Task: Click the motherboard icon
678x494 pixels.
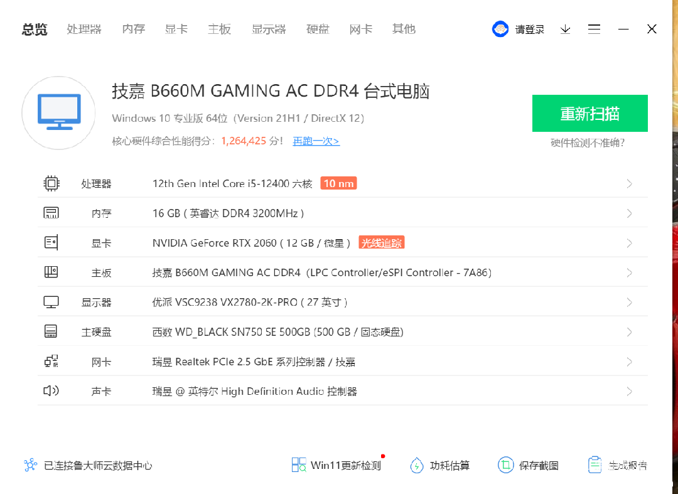Action: pos(51,272)
